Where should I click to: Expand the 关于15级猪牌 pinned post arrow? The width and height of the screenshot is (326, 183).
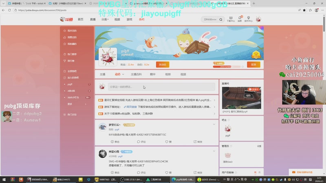tap(214, 113)
